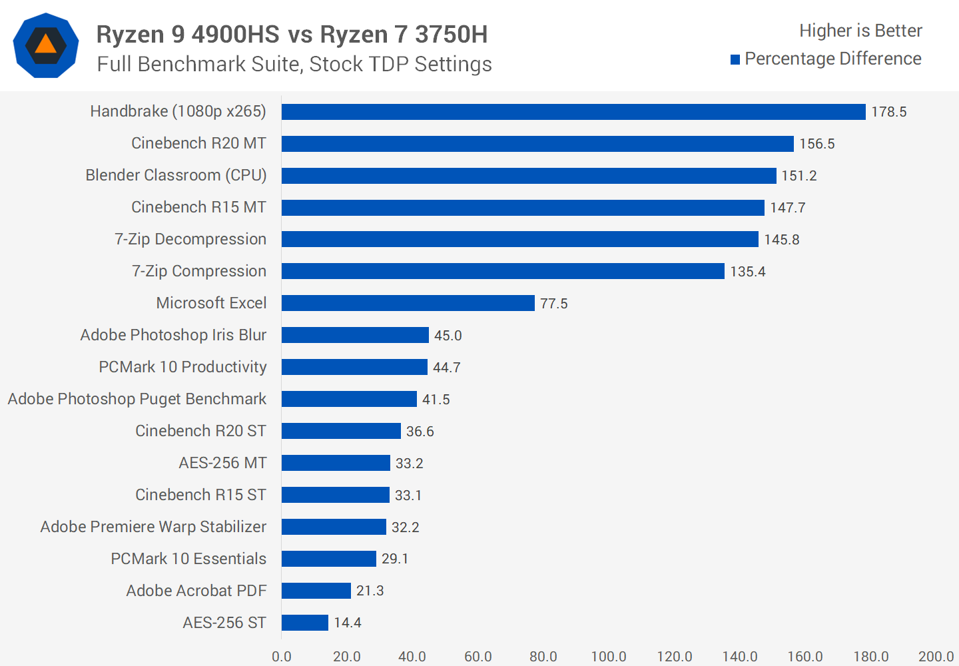Image resolution: width=959 pixels, height=666 pixels.
Task: Click the blue Percentage Difference legend swatch
Action: [735, 60]
